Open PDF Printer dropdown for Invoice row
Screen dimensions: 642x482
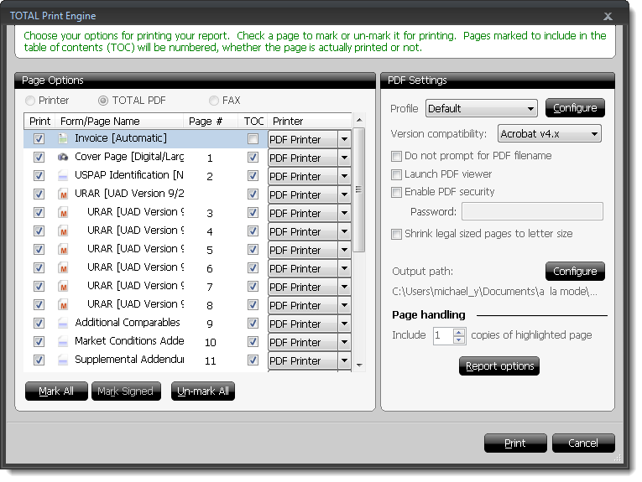[x=344, y=139]
